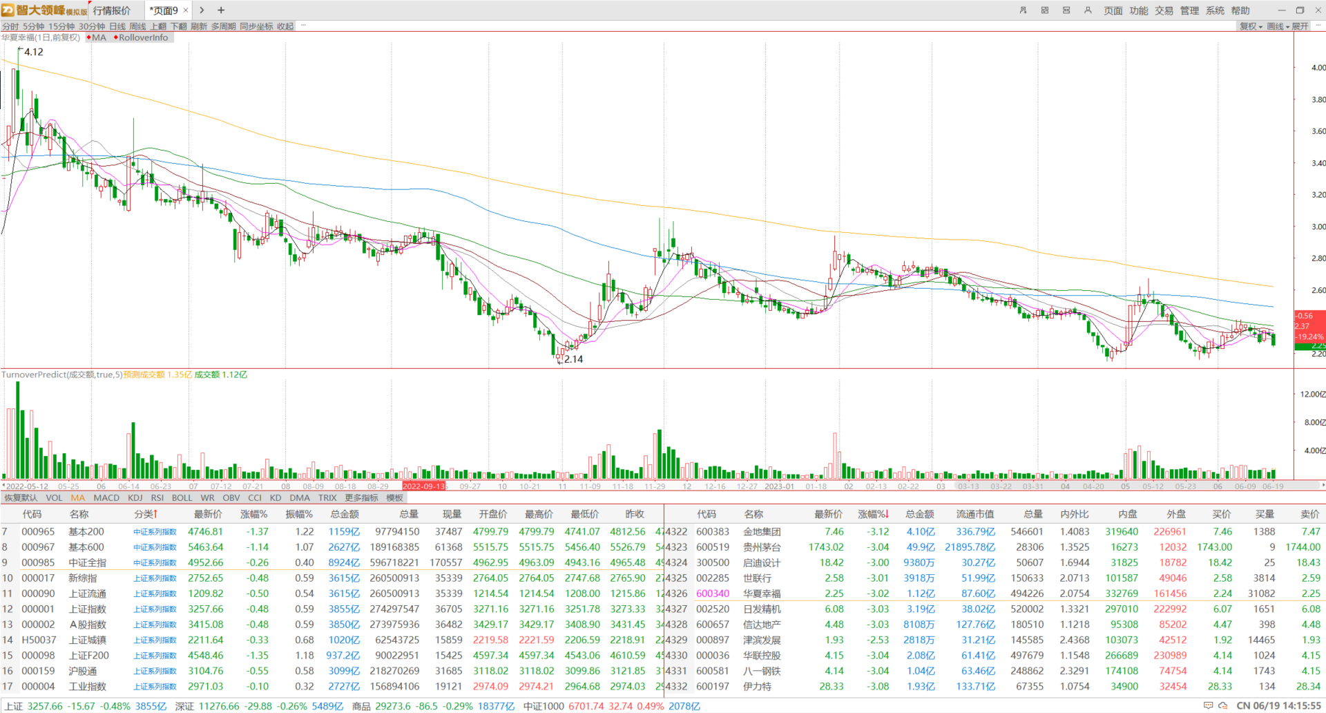
Task: Click the next-tab chevron arrow
Action: point(202,10)
